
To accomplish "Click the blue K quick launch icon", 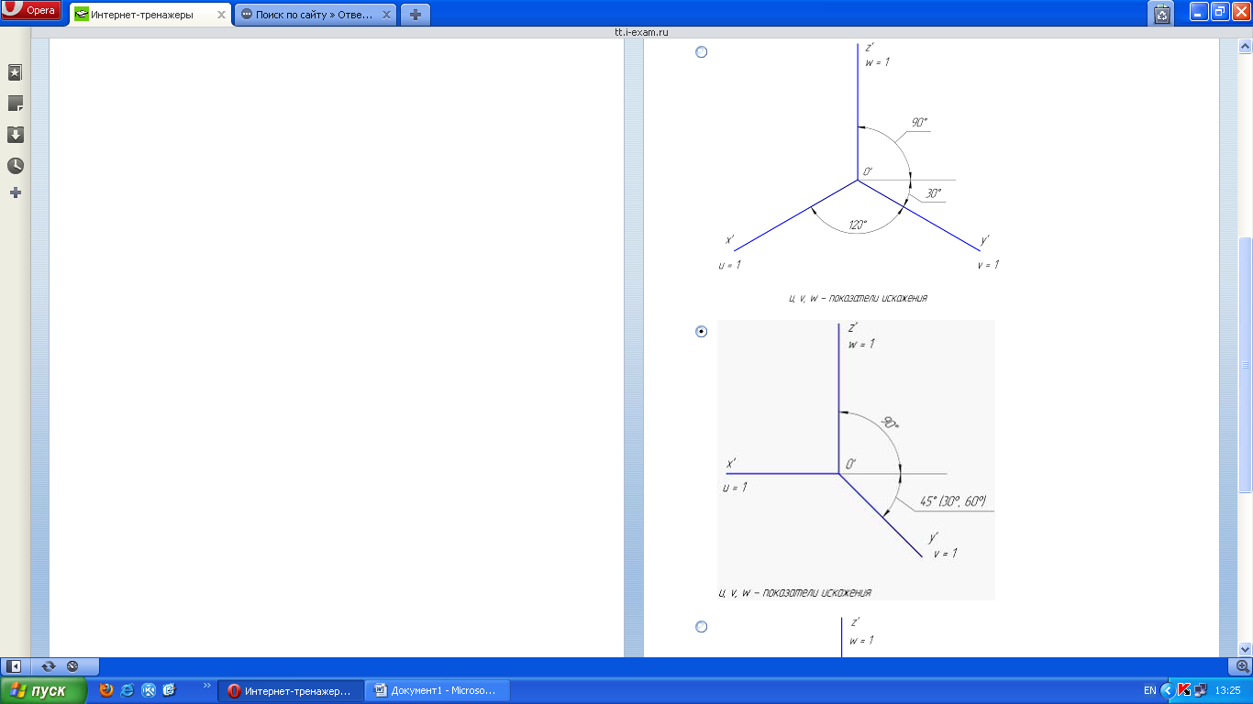I will [149, 690].
